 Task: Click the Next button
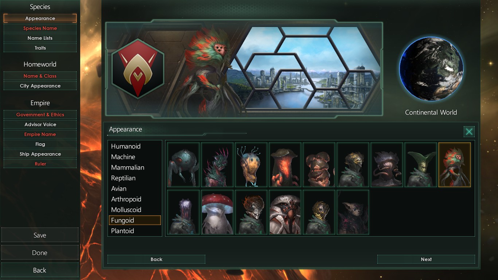click(x=426, y=259)
